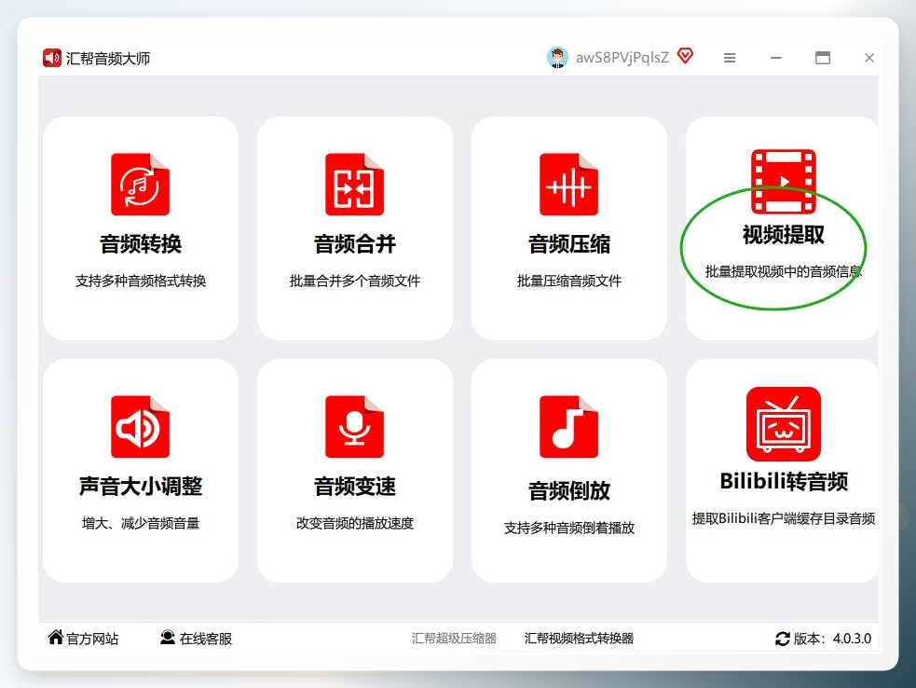Viewport: 916px width, 688px height.
Task: Select the 音频压缩 title text
Action: pyautogui.click(x=569, y=243)
